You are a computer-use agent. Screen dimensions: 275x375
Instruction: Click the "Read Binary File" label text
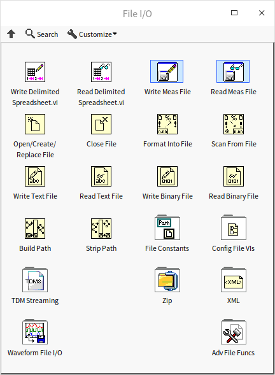234,196
